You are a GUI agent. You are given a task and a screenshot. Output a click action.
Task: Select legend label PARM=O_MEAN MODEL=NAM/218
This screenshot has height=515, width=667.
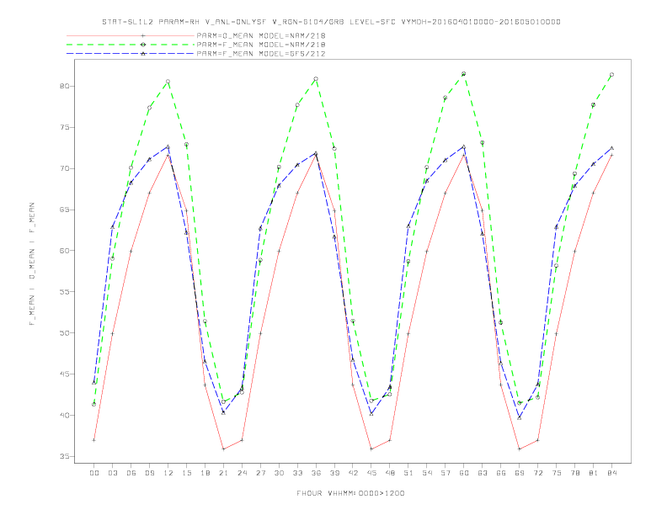[261, 35]
